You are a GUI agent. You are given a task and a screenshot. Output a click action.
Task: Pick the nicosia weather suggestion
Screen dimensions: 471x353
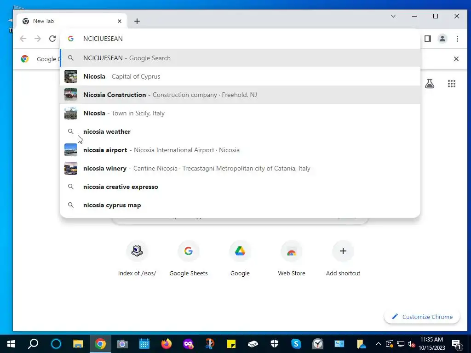(x=240, y=131)
